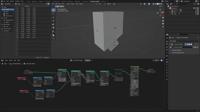
Task: Select the Add Cube tool
Action: [x=53, y=39]
